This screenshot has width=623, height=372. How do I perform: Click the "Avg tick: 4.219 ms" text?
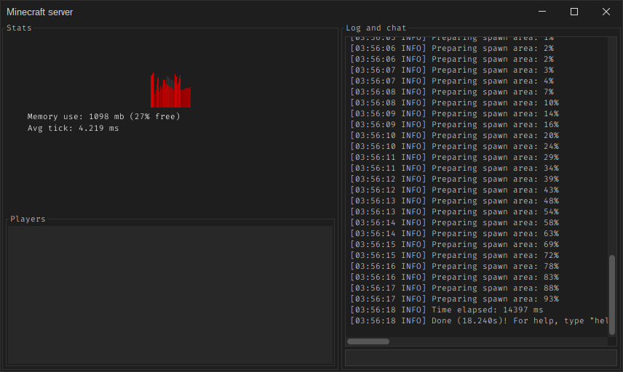(73, 129)
